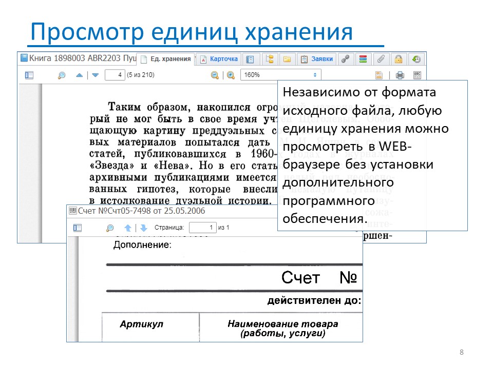This screenshot has width=493, height=369.
Task: Click the page number field showing 4
Action: [x=115, y=75]
